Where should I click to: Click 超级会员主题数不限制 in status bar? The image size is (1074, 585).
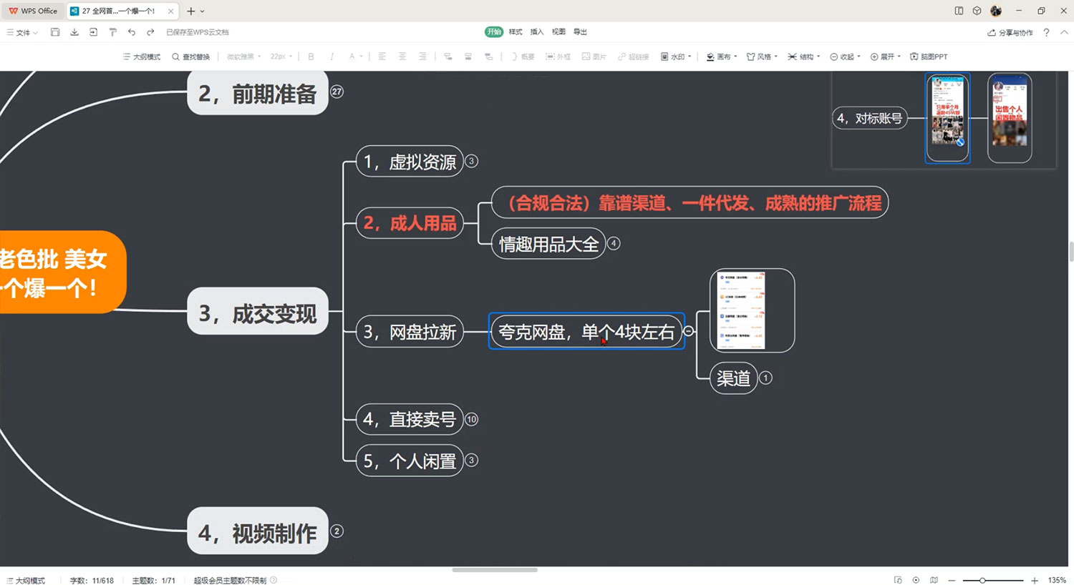coord(231,580)
